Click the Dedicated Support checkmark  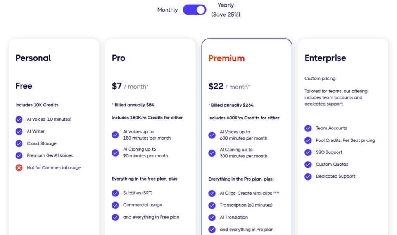[x=308, y=176]
